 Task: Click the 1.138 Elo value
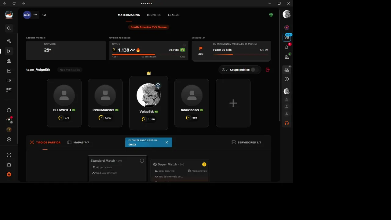123,50
